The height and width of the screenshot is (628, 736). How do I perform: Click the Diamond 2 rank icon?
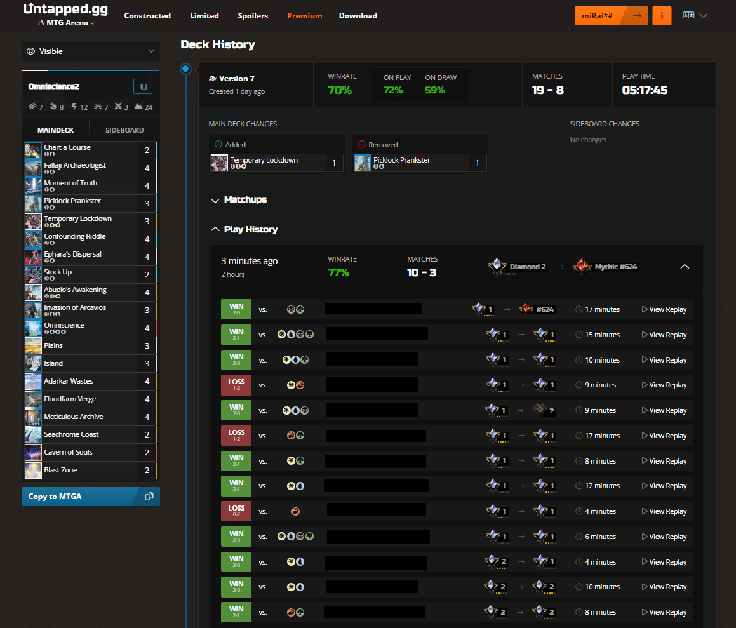click(497, 266)
